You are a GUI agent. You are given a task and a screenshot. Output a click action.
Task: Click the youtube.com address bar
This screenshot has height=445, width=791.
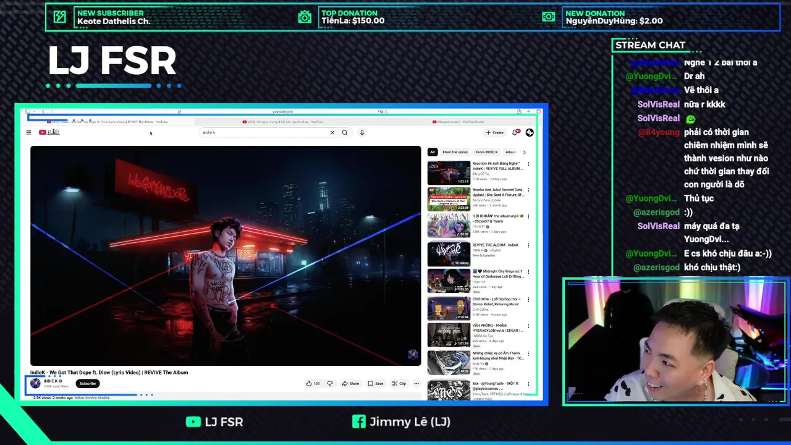tap(282, 111)
